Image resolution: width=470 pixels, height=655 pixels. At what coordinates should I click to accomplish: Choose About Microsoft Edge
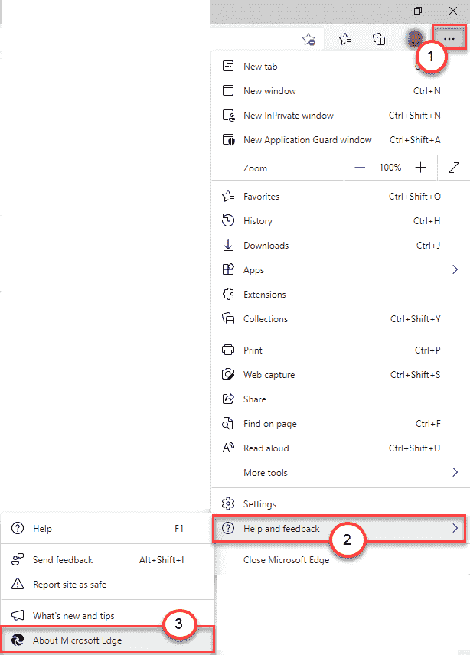pyautogui.click(x=77, y=640)
